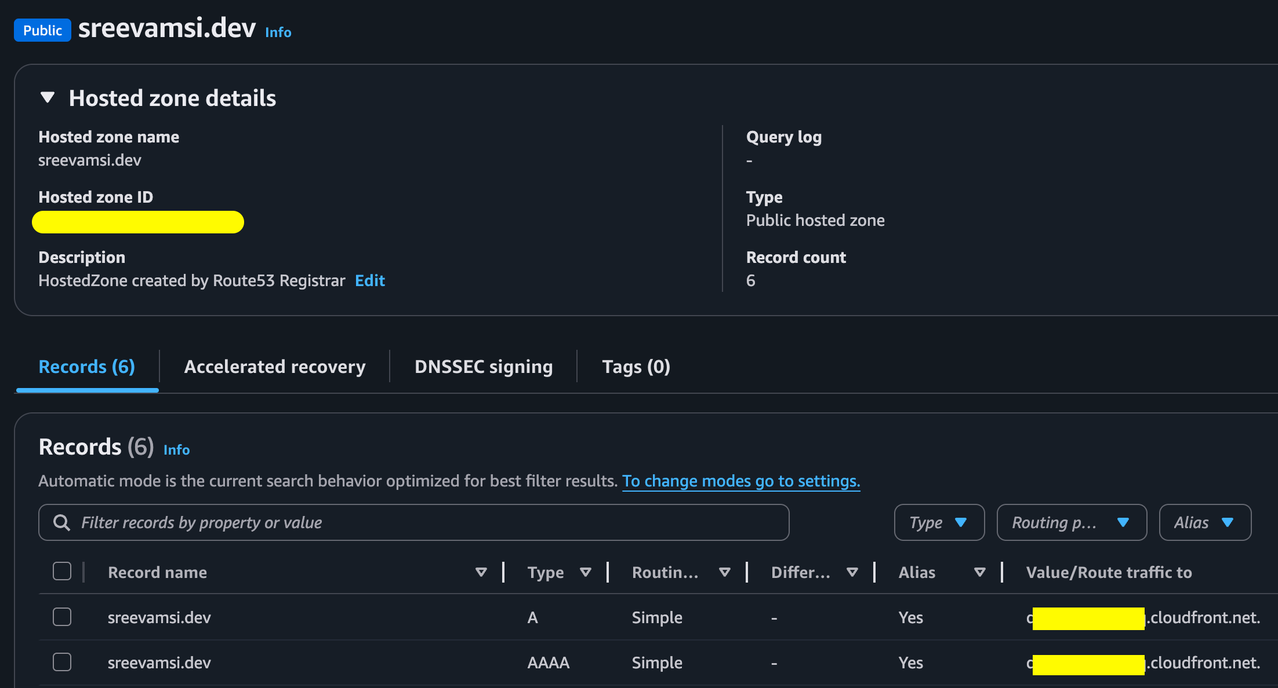
Task: Click the Public badge
Action: tap(42, 30)
